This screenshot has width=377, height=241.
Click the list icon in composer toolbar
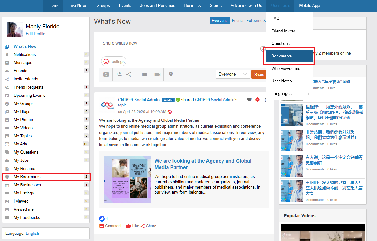(x=144, y=75)
